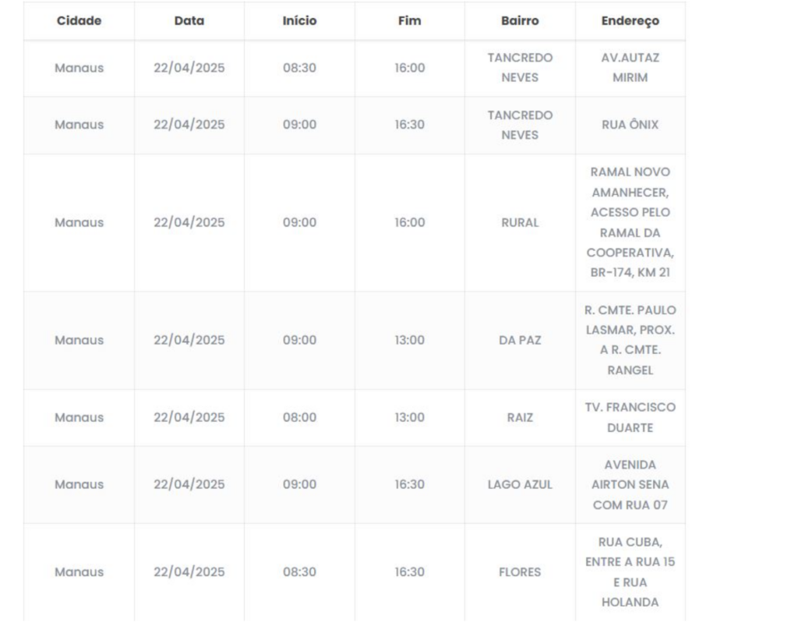Select the AV.AUTAZ MIRIM address cell

click(x=630, y=68)
